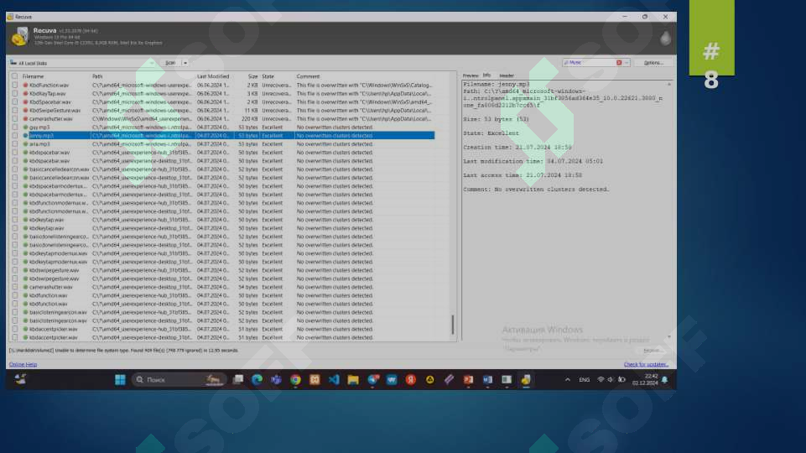Click the red X to clear Music filter

click(x=619, y=63)
